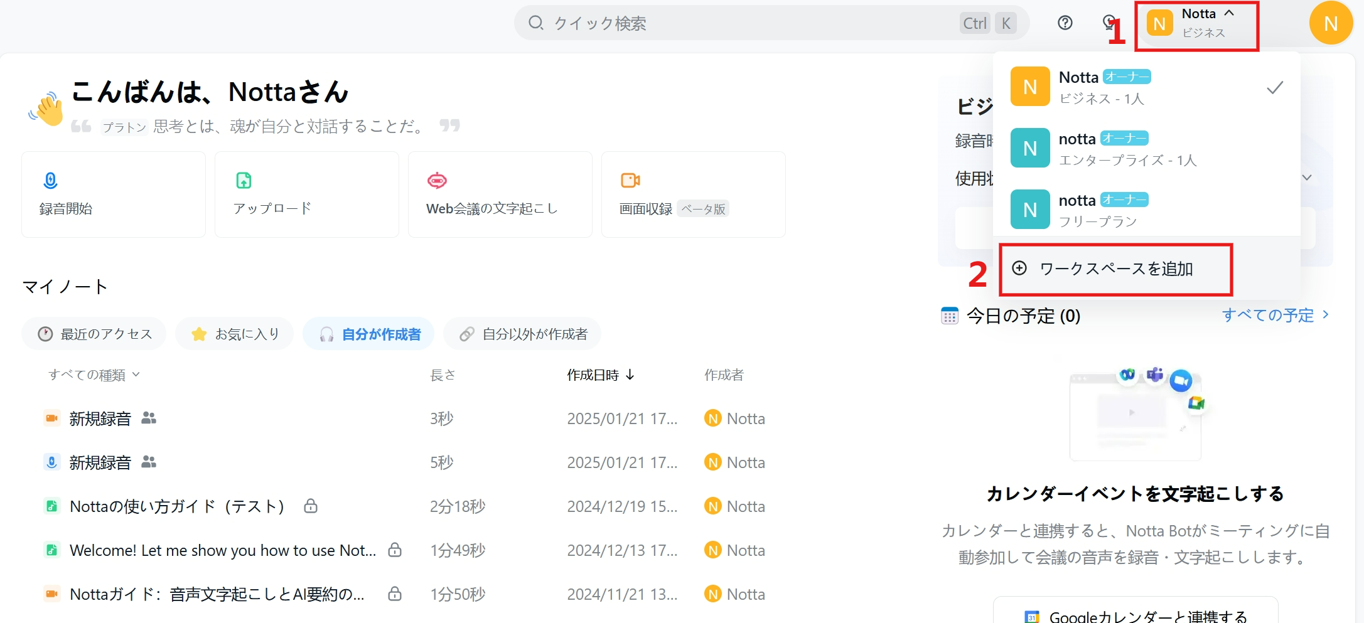Click shared people icon on 5秒 recording
1364x623 pixels.
click(149, 462)
